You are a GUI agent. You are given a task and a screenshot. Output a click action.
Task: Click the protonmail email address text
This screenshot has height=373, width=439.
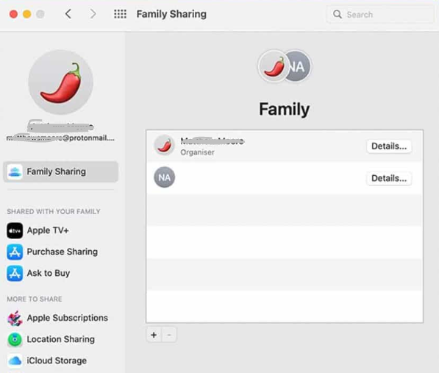pyautogui.click(x=60, y=138)
